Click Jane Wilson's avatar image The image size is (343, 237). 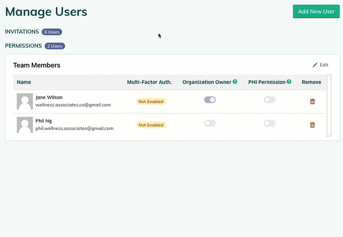pos(25,101)
